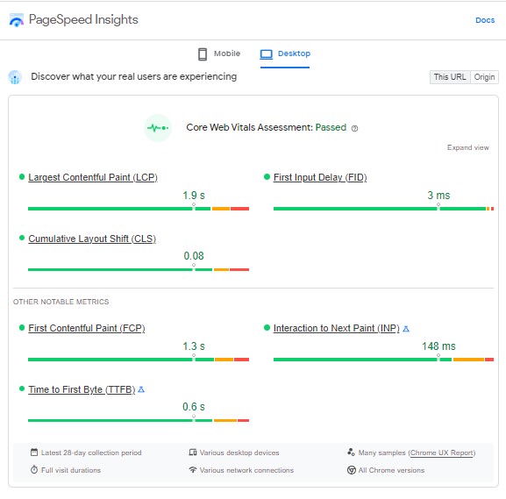
Task: Click the real users chart icon
Action: [x=15, y=77]
